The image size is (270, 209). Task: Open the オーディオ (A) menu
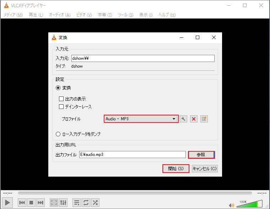60,15
